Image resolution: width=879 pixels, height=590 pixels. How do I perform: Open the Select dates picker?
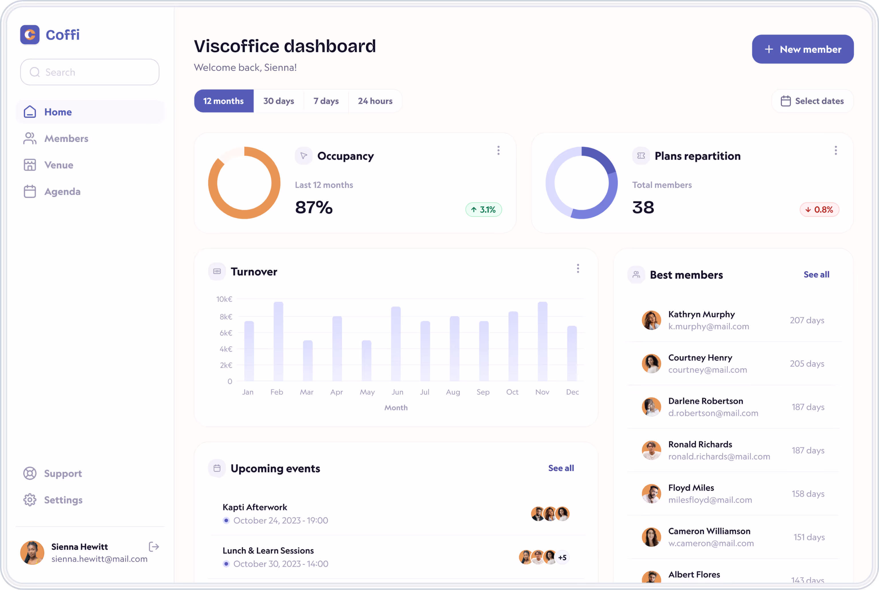coord(812,101)
